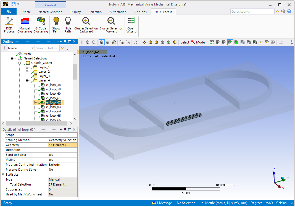Screen dimensions: 295x207
Task: Collapse the Layer_4 folder node
Action: pos(27,81)
